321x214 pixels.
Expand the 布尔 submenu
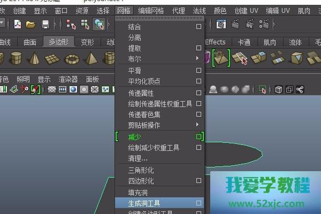click(x=198, y=58)
